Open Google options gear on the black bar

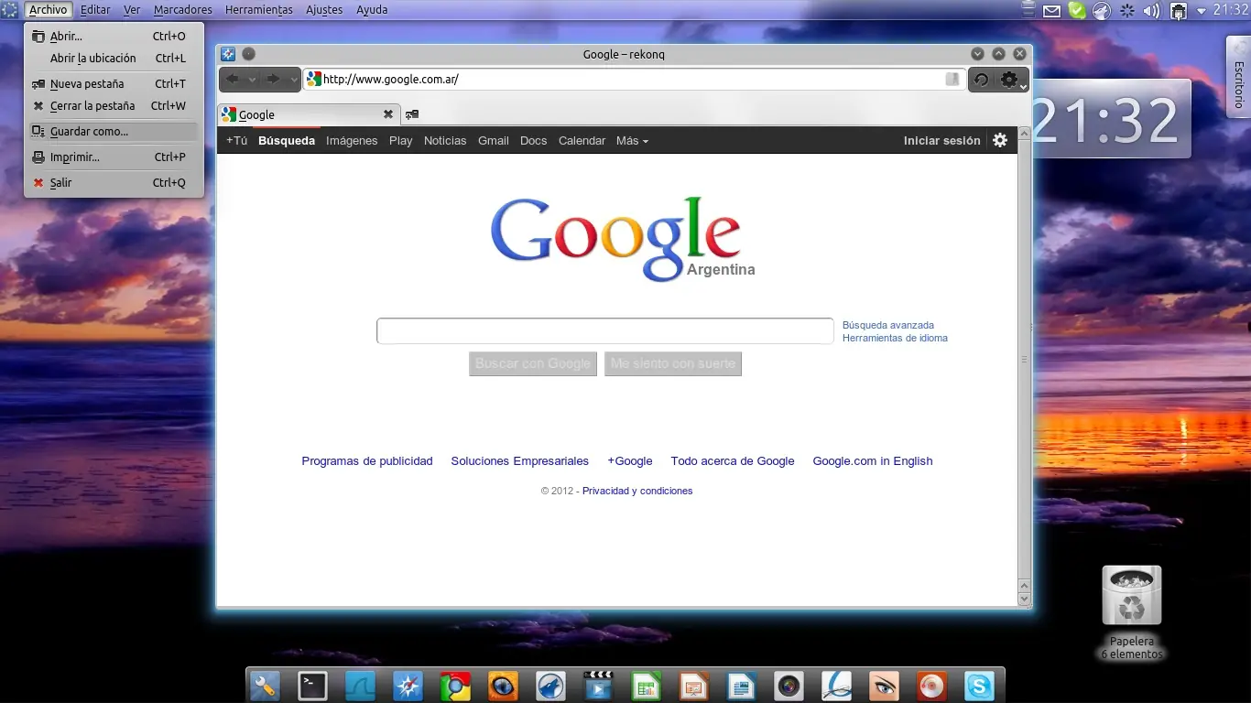point(1000,140)
